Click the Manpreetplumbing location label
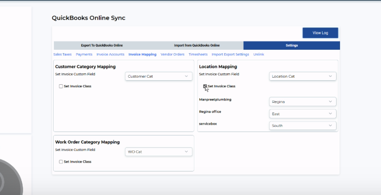Viewport: 381px width, 195px height. click(x=215, y=99)
